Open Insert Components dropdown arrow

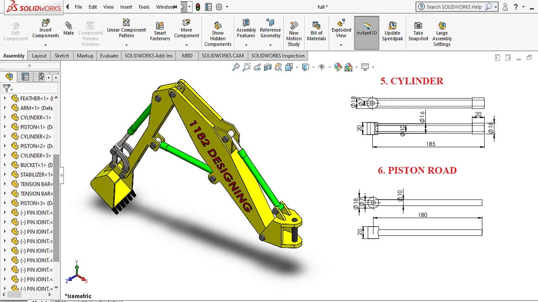tap(45, 44)
